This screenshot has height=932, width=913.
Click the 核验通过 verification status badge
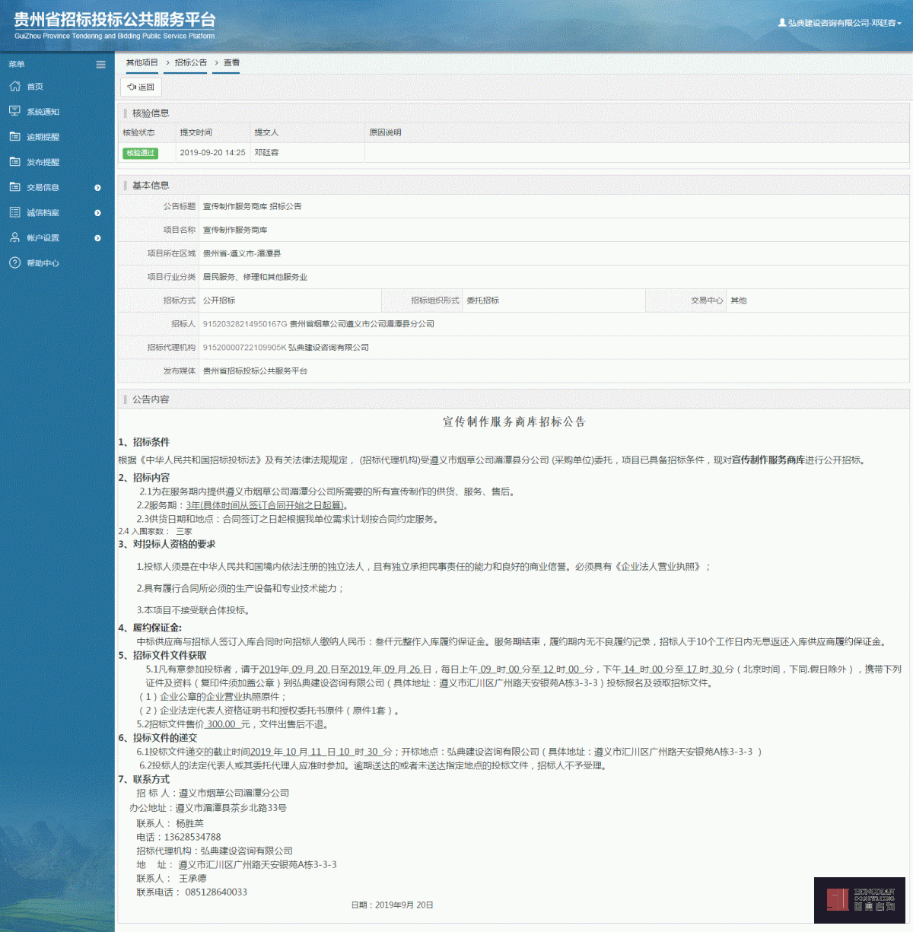pyautogui.click(x=142, y=153)
